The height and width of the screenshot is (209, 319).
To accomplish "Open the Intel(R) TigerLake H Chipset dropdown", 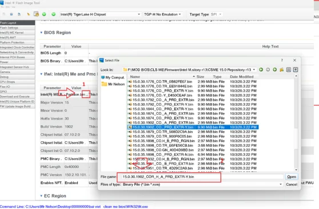I will tap(100, 14).
